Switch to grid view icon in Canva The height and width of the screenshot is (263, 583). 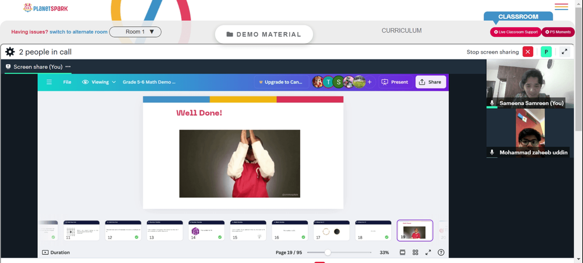pos(415,253)
